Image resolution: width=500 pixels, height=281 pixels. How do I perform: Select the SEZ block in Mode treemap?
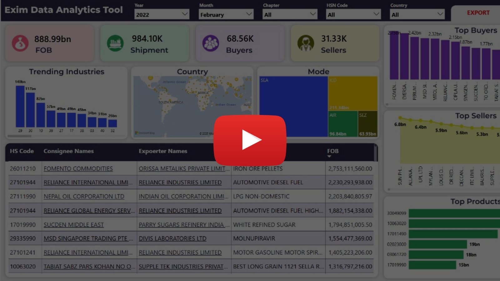(x=368, y=124)
